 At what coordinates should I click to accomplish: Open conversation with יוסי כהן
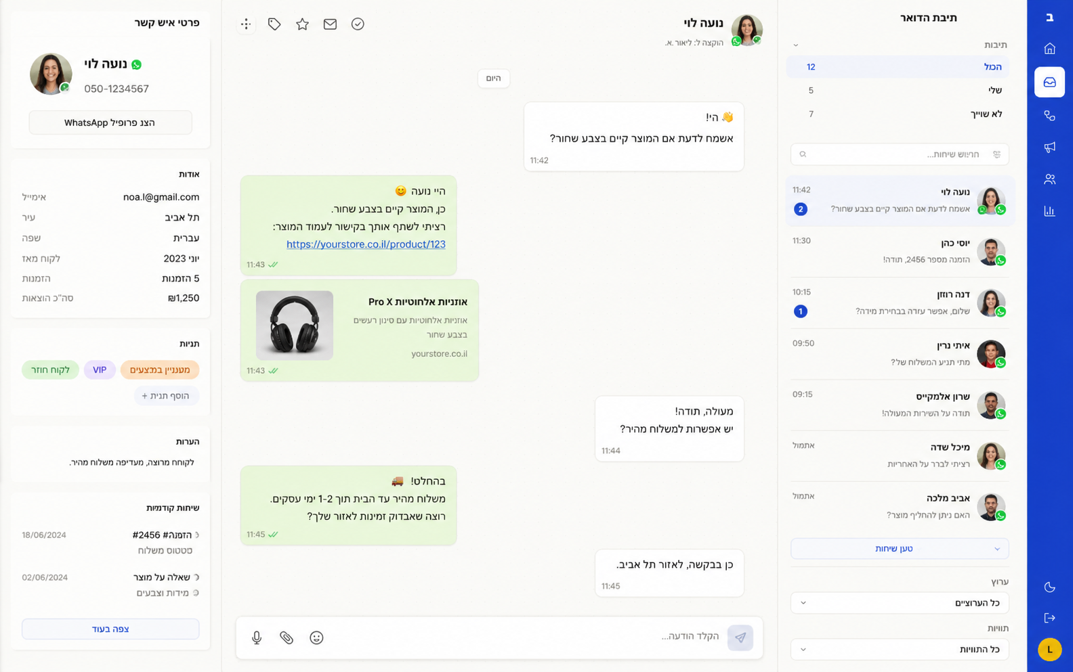(900, 252)
